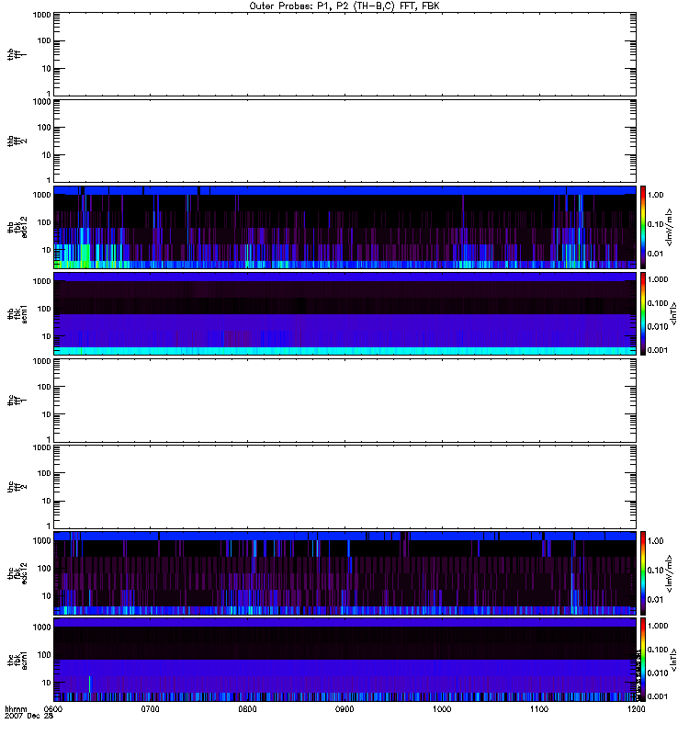Click inside the empty top thb fff 1 panel
The width and height of the screenshot is (689, 735).
(345, 51)
